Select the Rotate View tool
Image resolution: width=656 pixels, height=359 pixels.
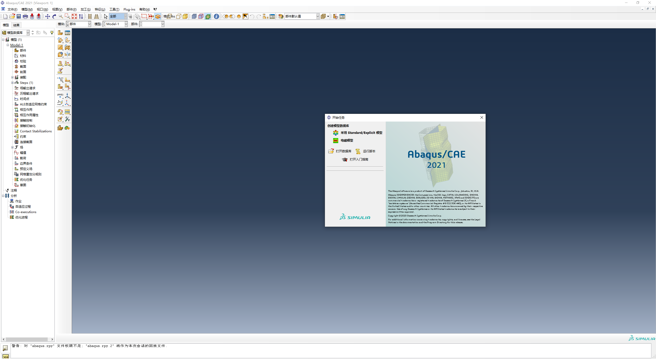54,16
